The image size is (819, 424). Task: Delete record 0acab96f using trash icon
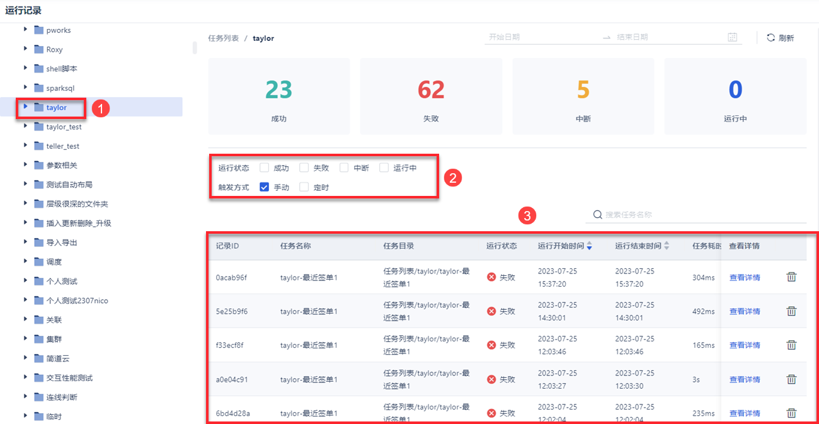(792, 277)
